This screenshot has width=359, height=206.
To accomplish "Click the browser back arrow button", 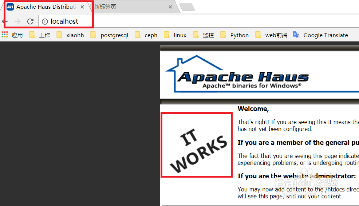I will pyautogui.click(x=5, y=21).
